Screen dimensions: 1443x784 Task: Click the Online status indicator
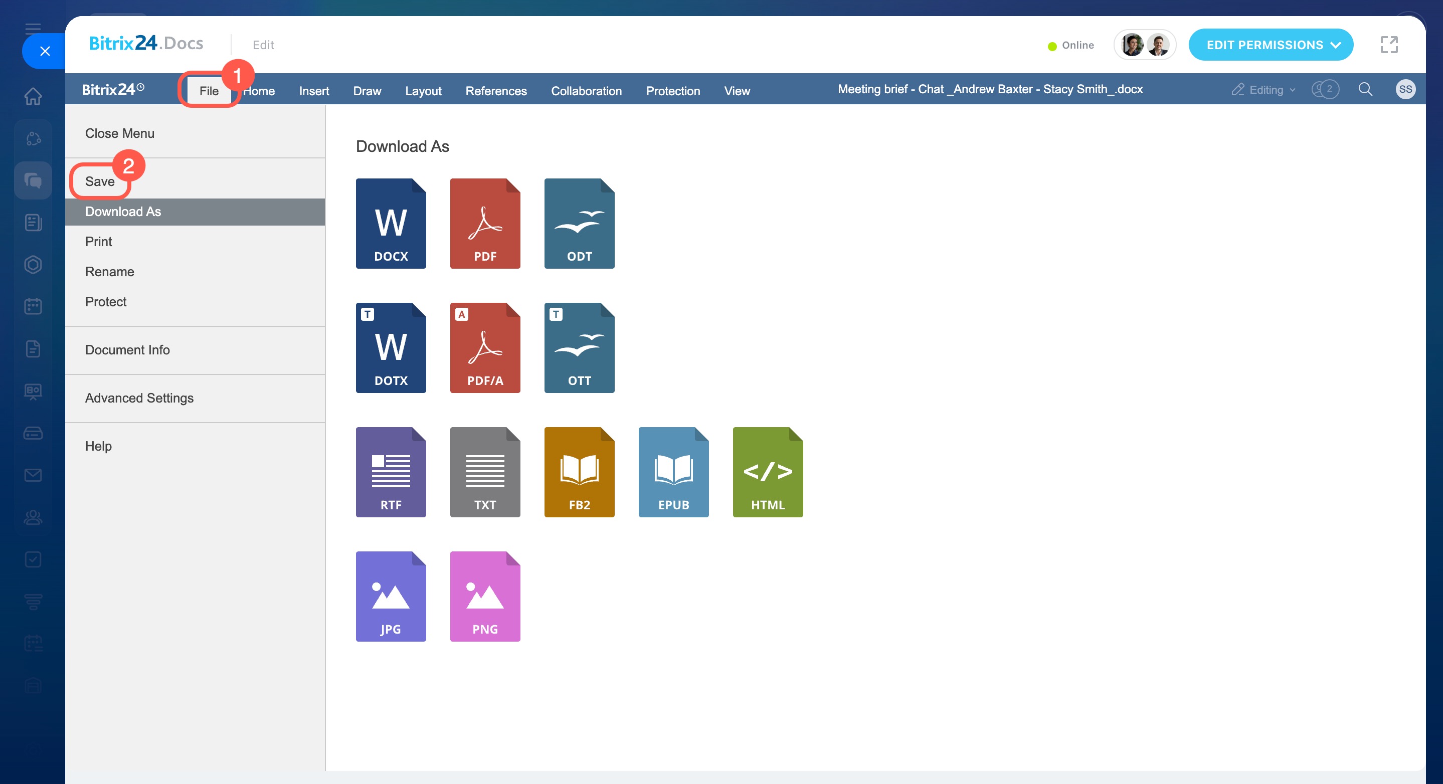1070,45
